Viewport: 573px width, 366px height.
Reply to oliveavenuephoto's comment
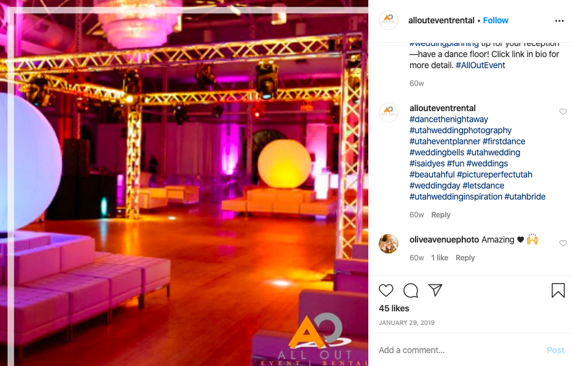[x=465, y=258]
